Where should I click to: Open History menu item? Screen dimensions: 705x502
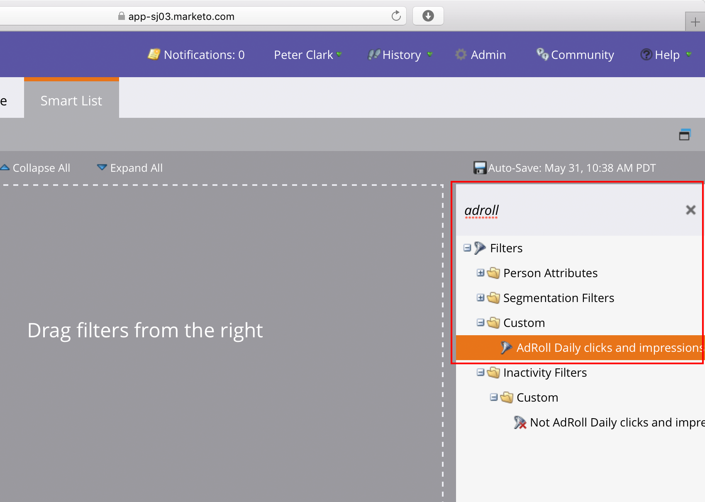pyautogui.click(x=402, y=55)
